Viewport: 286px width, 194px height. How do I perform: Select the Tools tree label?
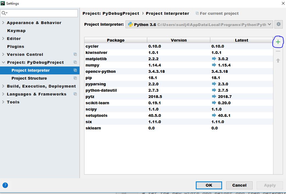coord(13,102)
